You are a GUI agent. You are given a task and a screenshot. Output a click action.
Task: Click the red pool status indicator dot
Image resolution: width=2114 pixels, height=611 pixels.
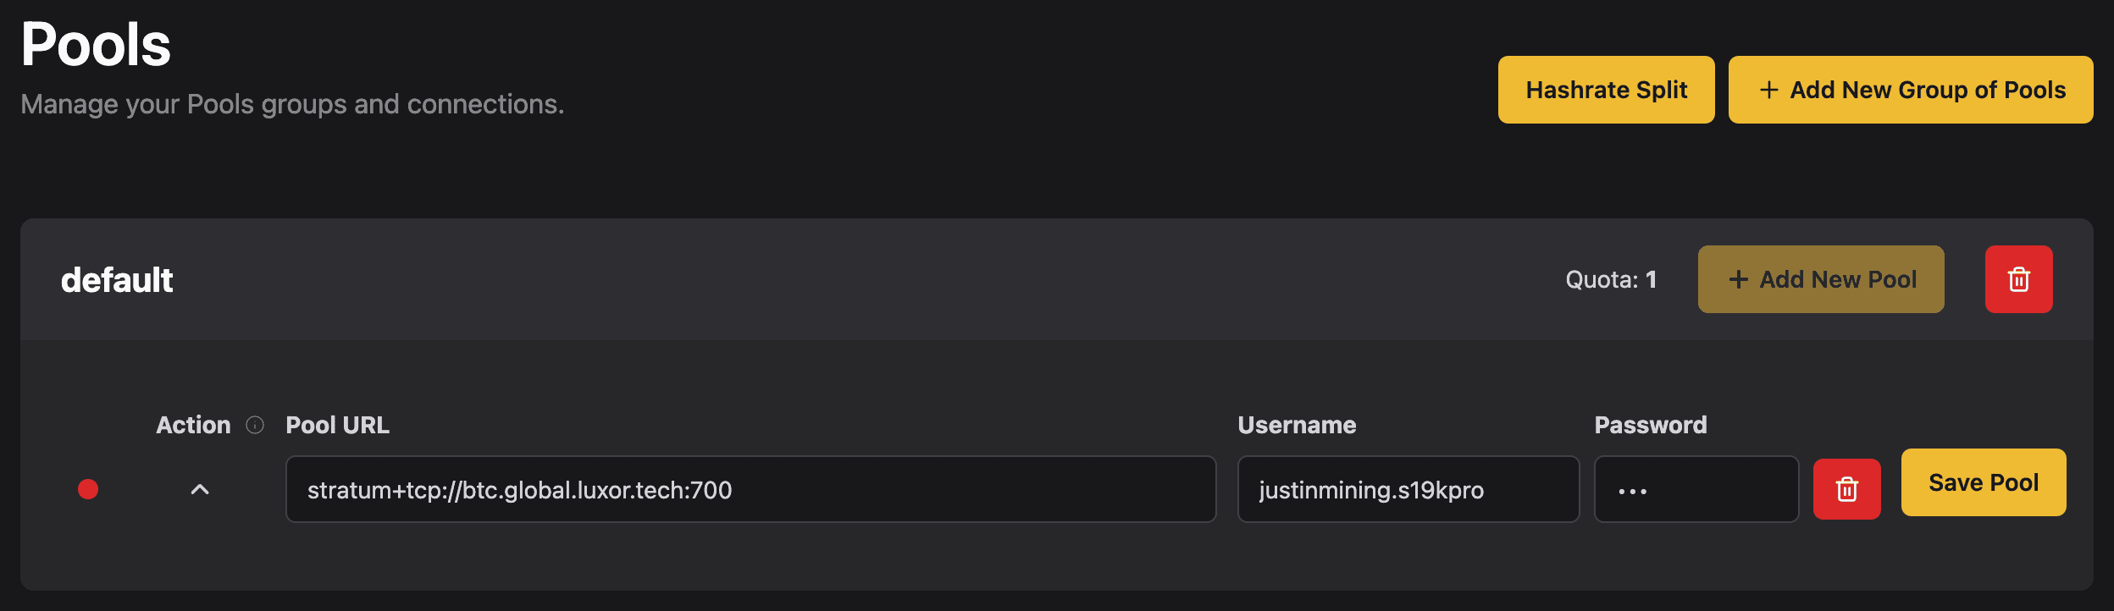[88, 489]
